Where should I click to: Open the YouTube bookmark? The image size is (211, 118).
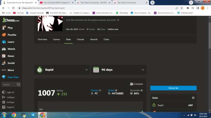(18, 13)
